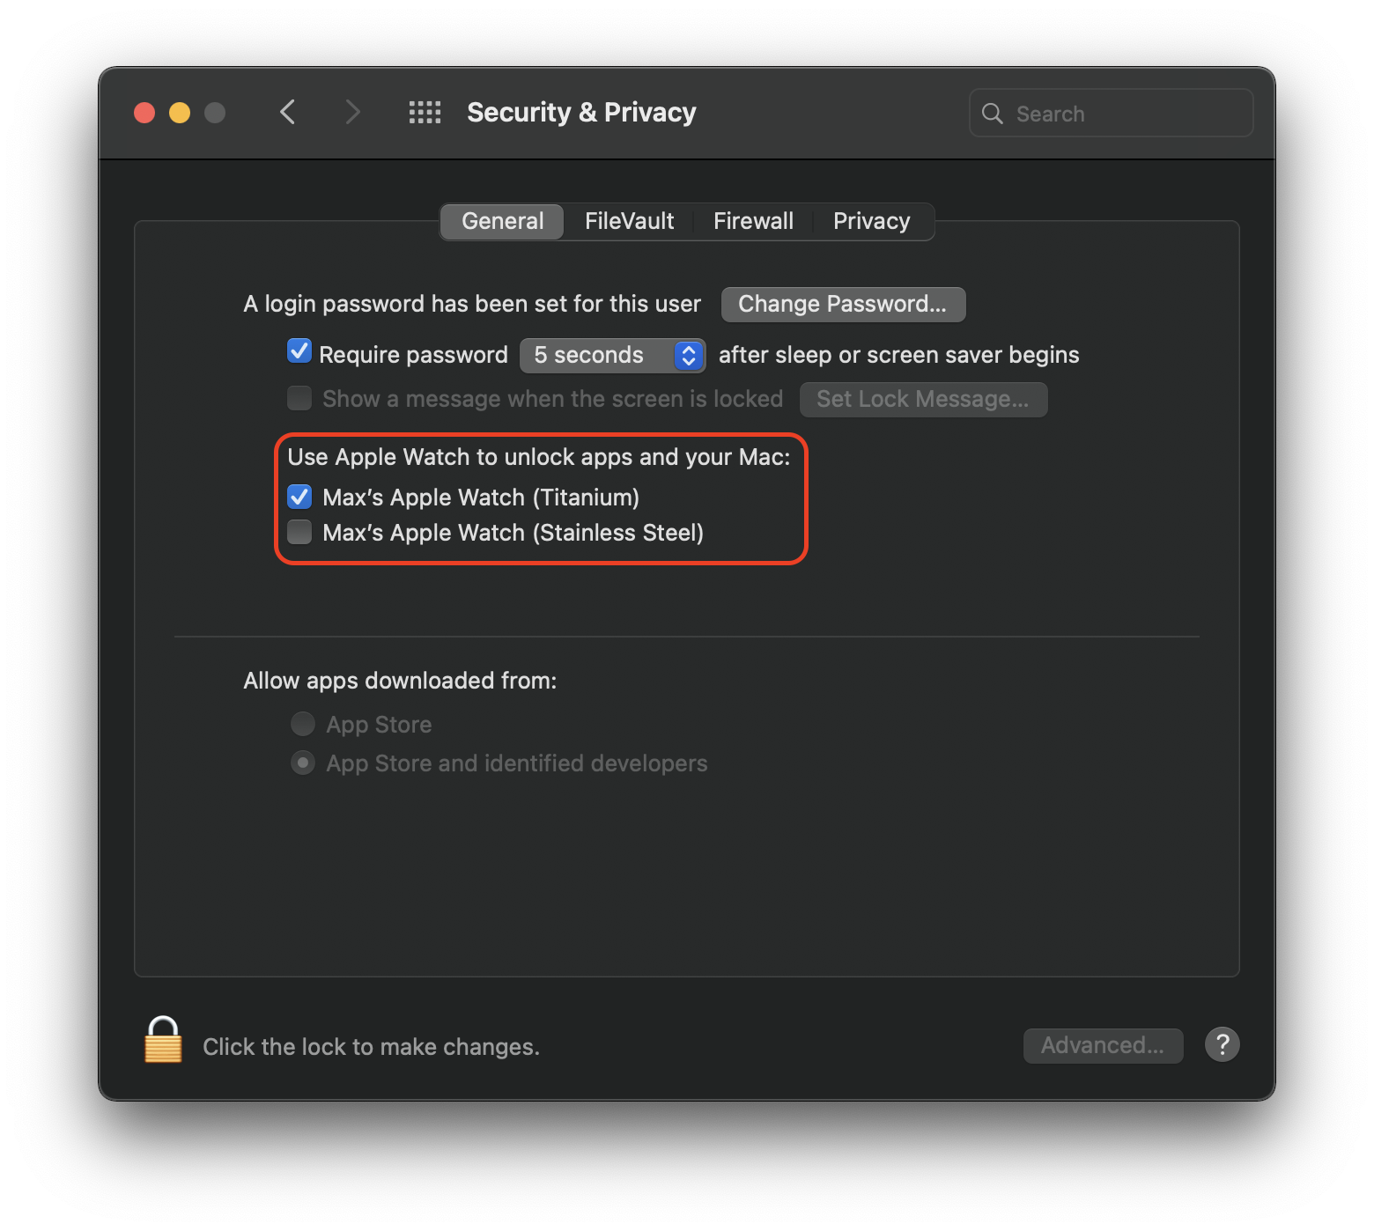The image size is (1374, 1231).
Task: Click the Change Password button
Action: point(842,304)
